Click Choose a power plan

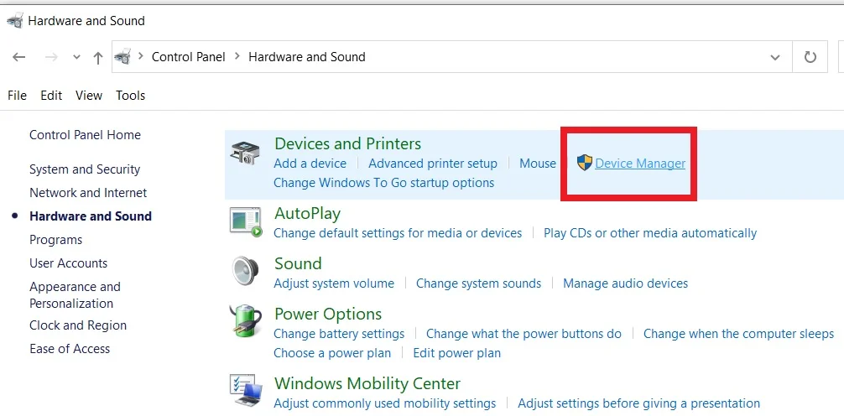[x=332, y=353]
